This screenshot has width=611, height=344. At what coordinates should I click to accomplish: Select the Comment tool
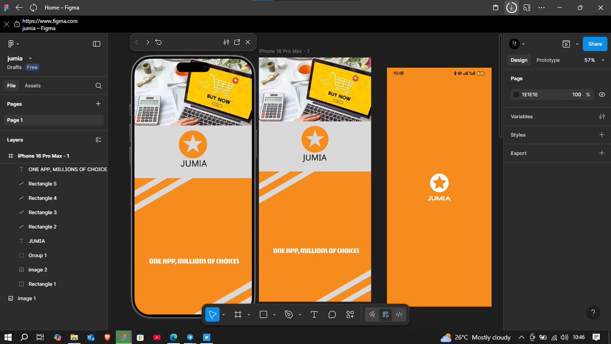[x=332, y=314]
